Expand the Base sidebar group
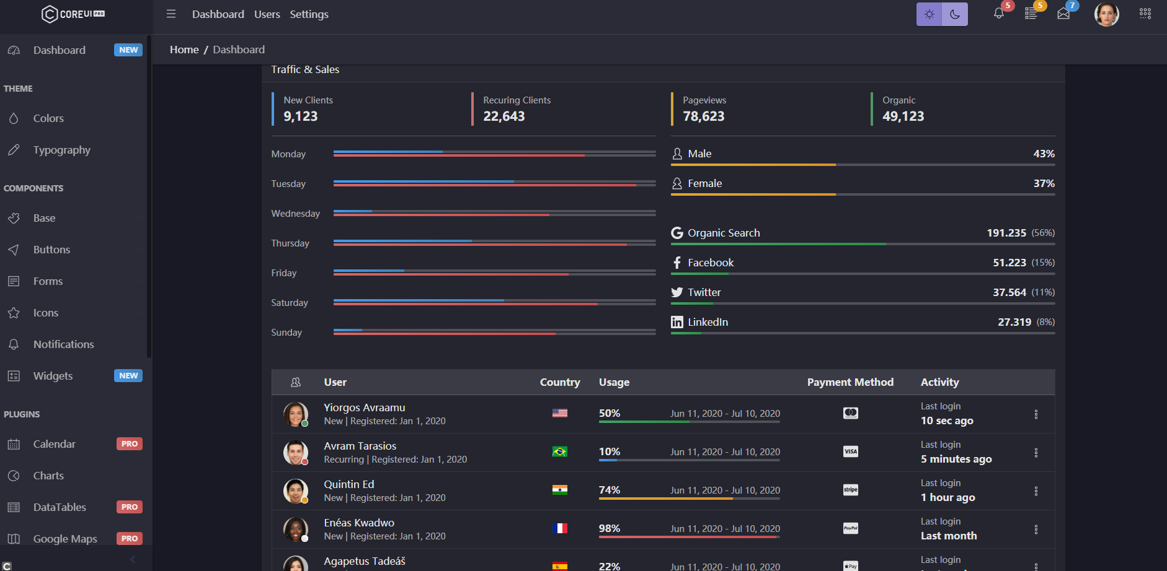 click(x=73, y=218)
